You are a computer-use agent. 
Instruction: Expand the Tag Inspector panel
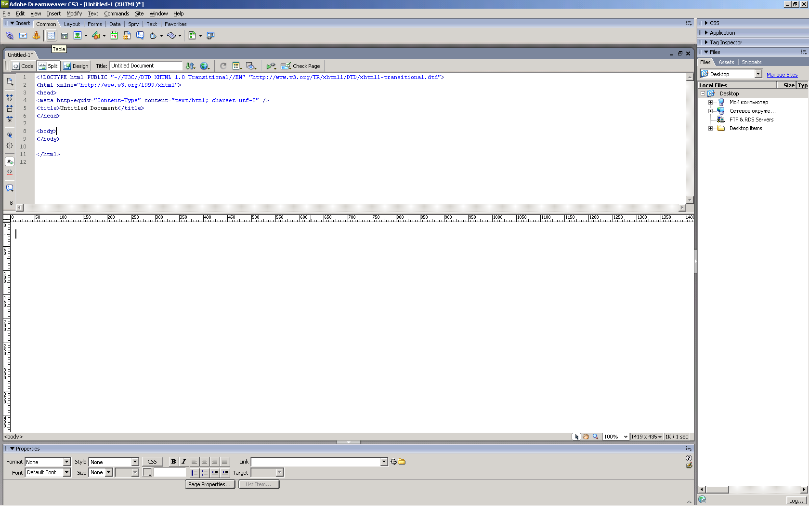tap(706, 42)
